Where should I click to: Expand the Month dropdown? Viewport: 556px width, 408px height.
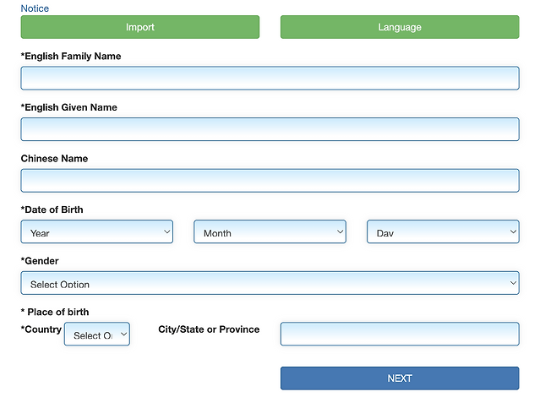(270, 232)
